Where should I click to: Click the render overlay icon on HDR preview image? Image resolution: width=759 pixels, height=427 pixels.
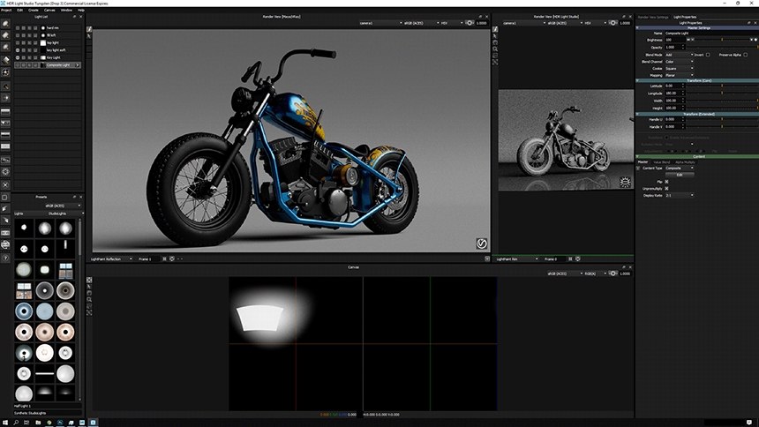pyautogui.click(x=625, y=182)
